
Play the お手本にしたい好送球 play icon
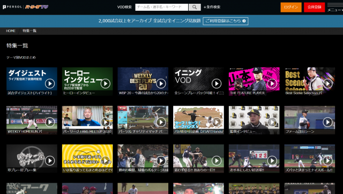(x=272, y=161)
